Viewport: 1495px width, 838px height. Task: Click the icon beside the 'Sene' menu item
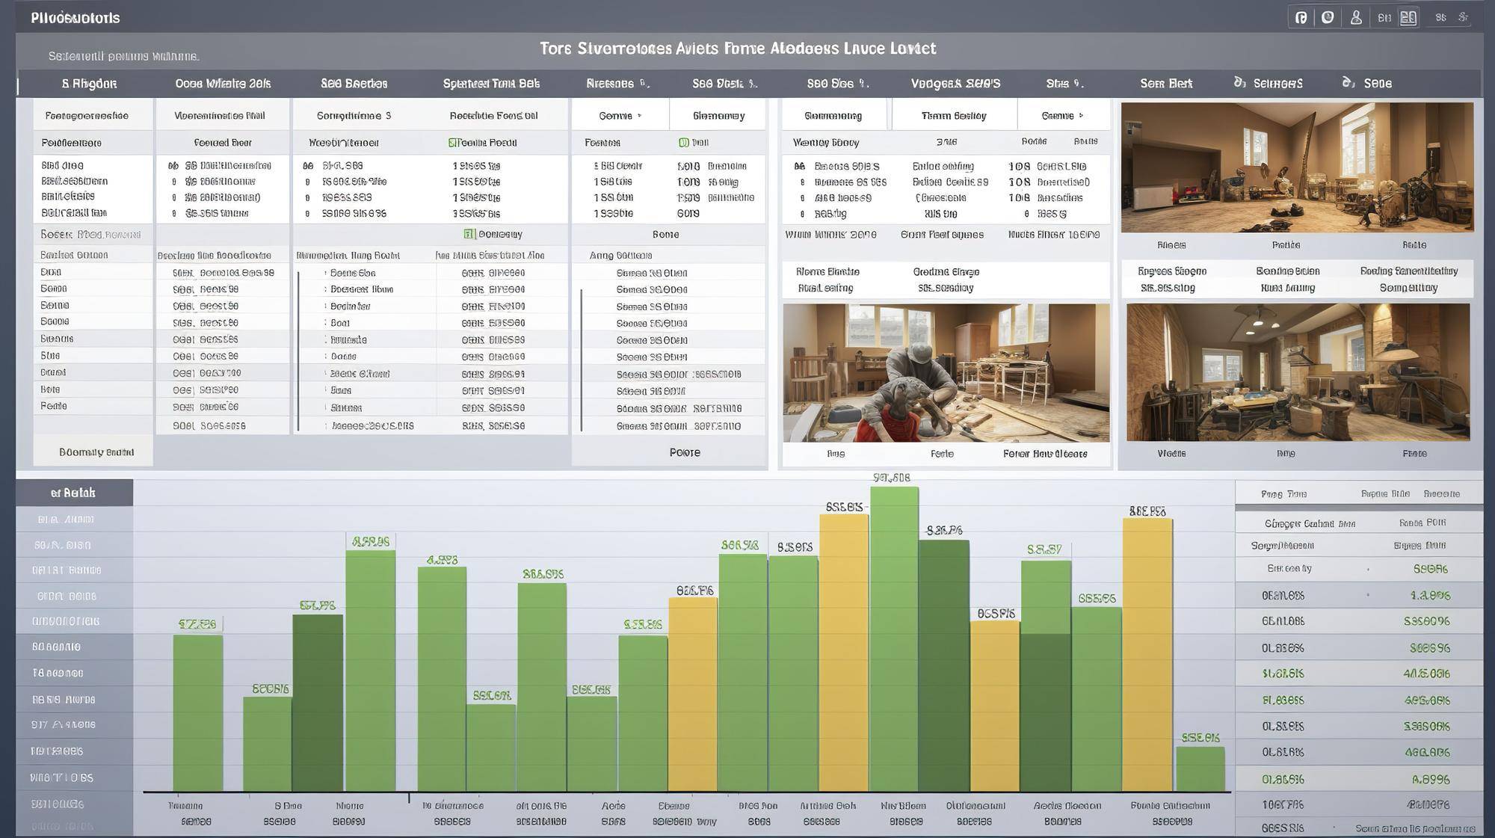pyautogui.click(x=1348, y=82)
